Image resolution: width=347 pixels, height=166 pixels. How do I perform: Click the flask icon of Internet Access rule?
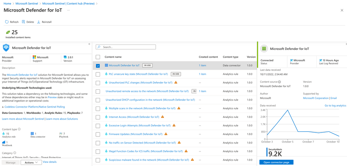[106, 117]
